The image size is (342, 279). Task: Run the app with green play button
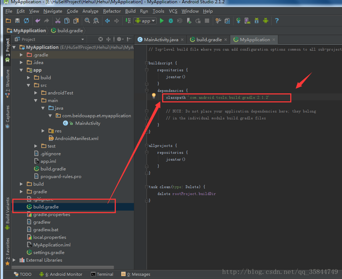(162, 21)
